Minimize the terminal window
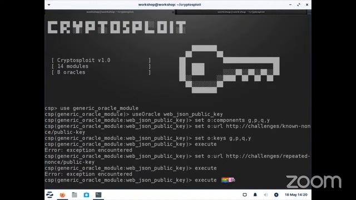Image resolution: width=356 pixels, height=200 pixels. coord(290,4)
